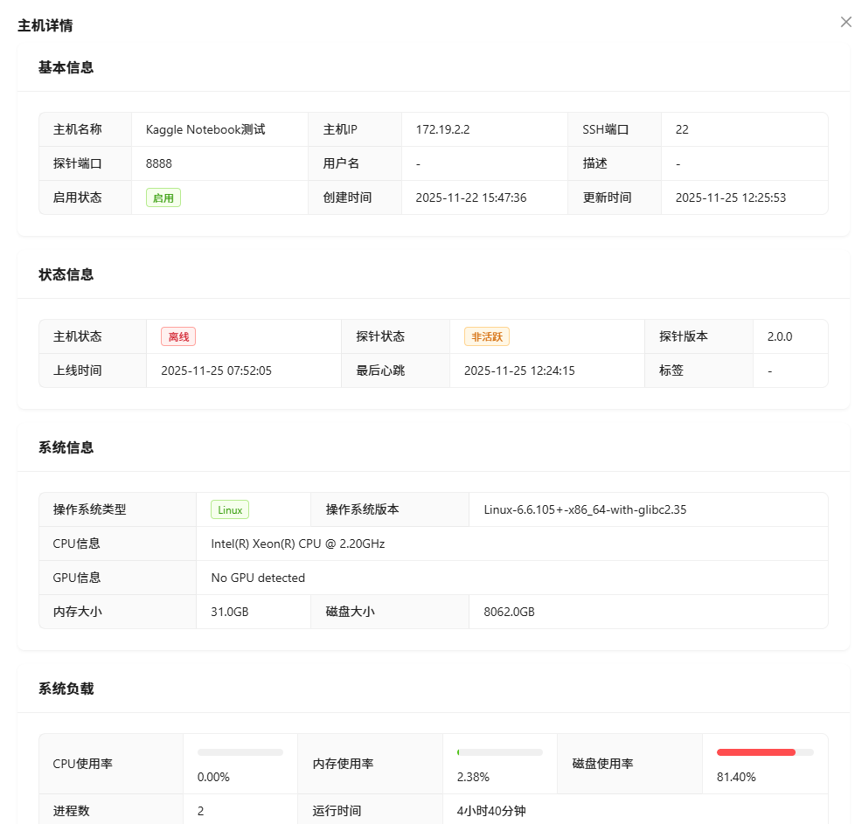
Task: Click the CPU使用率 progress bar
Action: click(x=240, y=752)
